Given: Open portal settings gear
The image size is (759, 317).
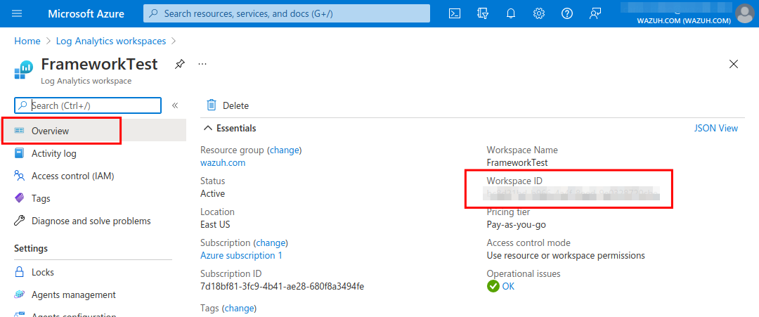Looking at the screenshot, I should pyautogui.click(x=539, y=13).
